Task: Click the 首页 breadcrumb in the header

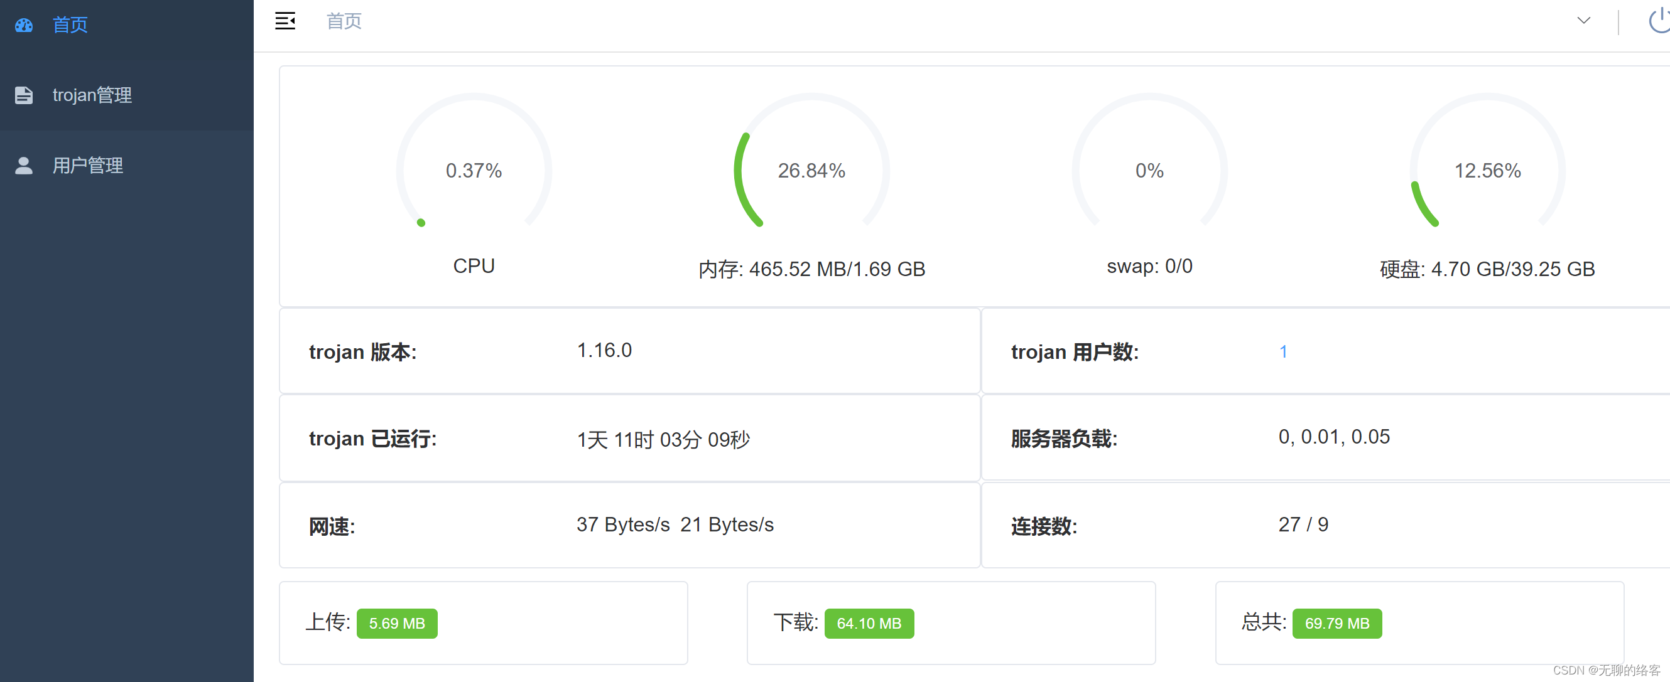Action: click(x=344, y=21)
